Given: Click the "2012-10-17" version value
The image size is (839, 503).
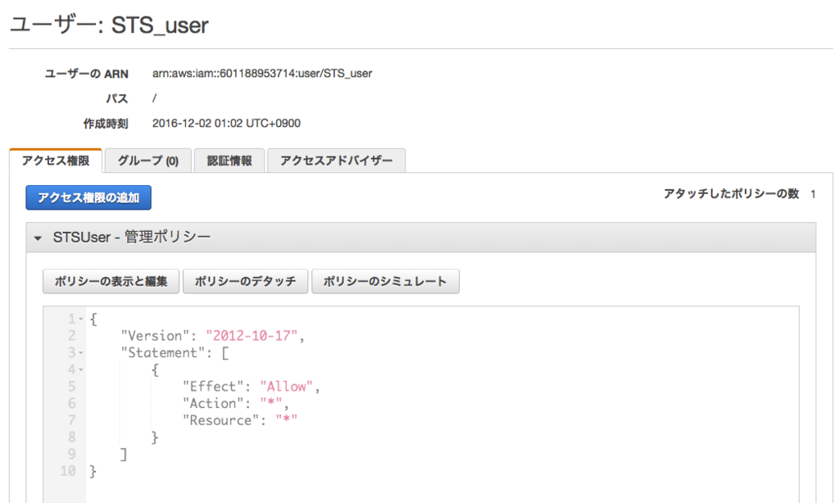Looking at the screenshot, I should pyautogui.click(x=252, y=336).
